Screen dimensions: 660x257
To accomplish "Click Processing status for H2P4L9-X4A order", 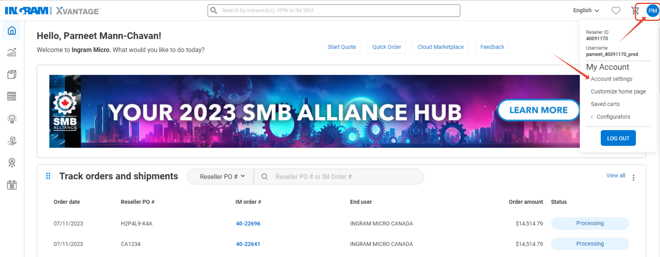I will tap(590, 223).
